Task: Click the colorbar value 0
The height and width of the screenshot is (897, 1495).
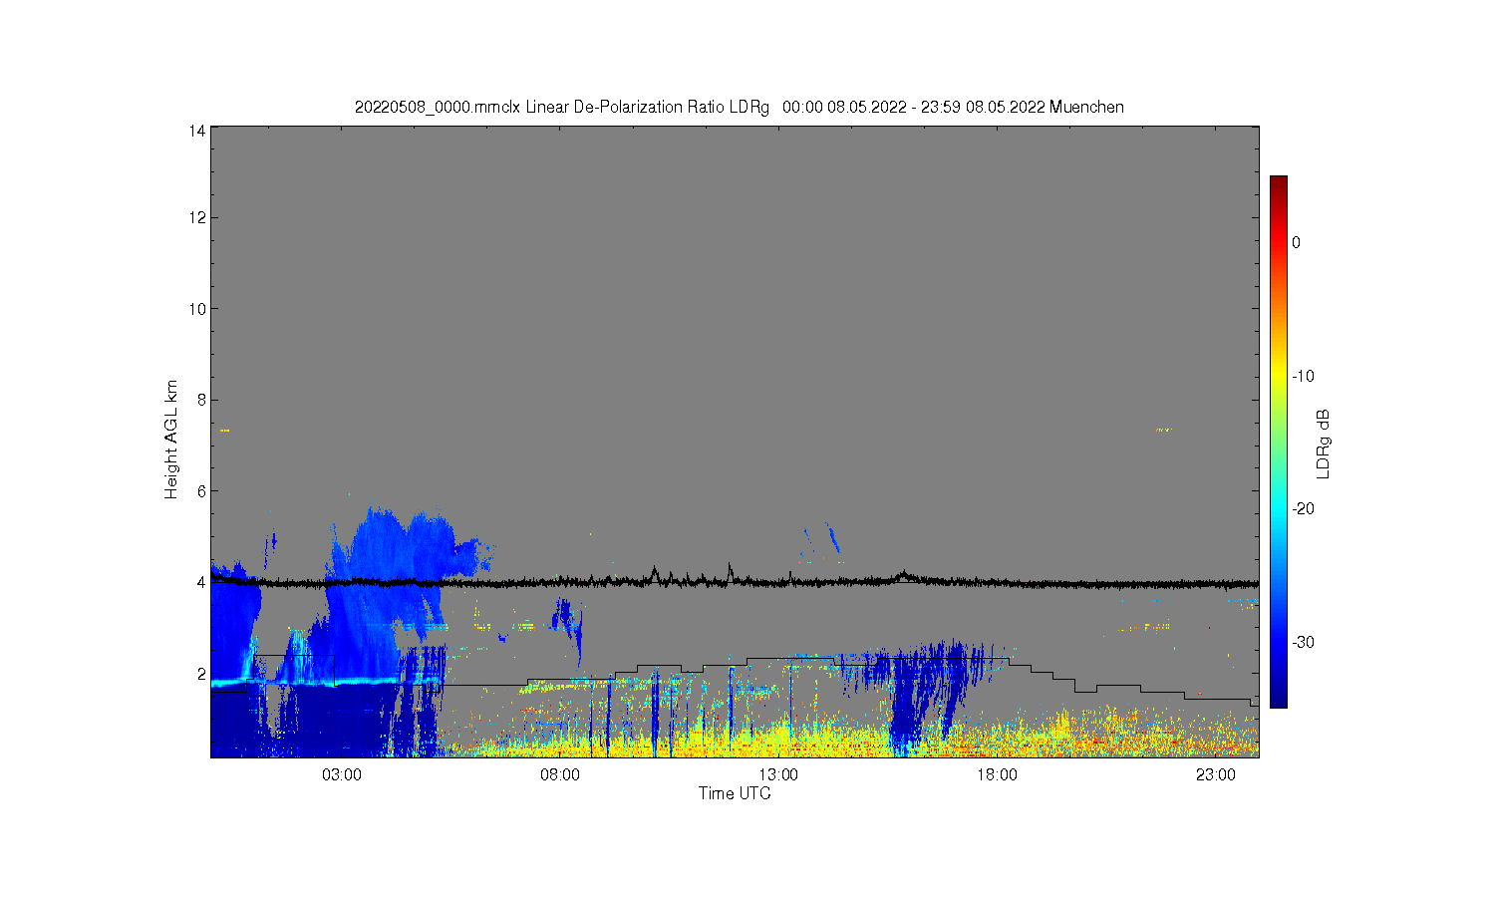Action: coord(1296,242)
